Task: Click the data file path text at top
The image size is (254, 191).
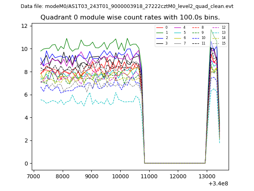Action: [x=127, y=6]
